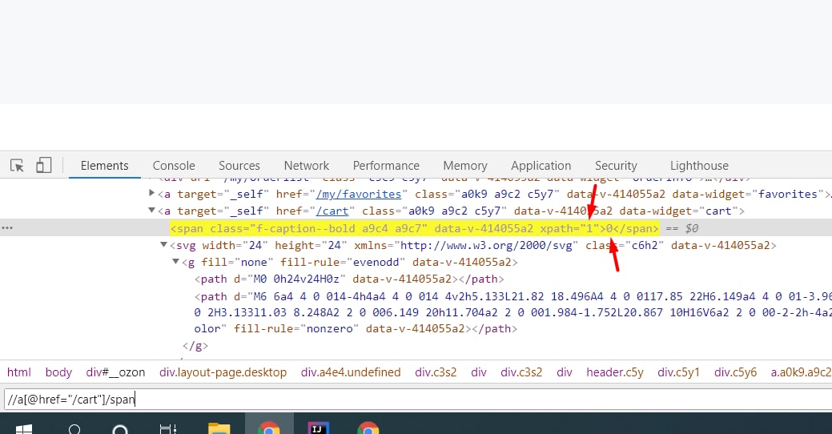This screenshot has height=434, width=832.
Task: Switch to the Lighthouse tab
Action: point(699,166)
